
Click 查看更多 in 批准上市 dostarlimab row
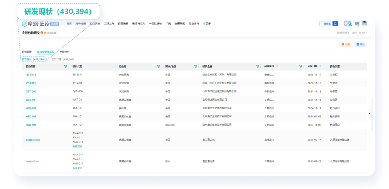coord(77,147)
